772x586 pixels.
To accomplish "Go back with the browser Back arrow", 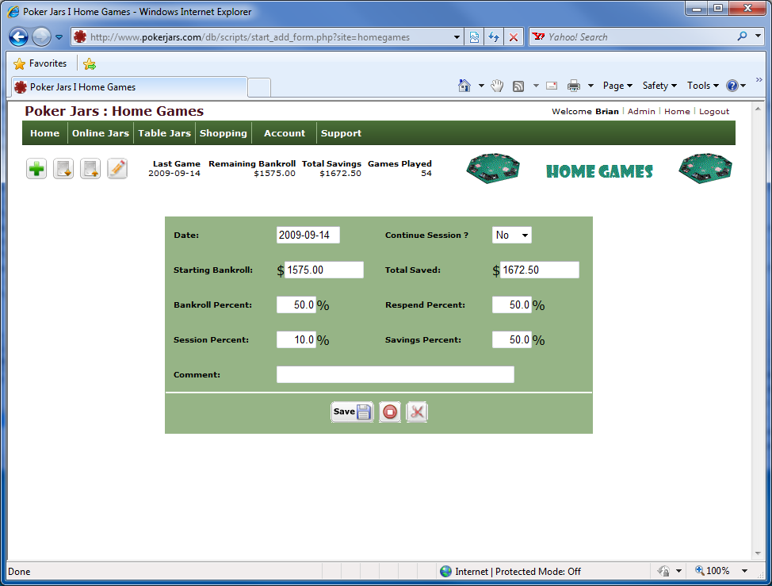I will [x=18, y=37].
